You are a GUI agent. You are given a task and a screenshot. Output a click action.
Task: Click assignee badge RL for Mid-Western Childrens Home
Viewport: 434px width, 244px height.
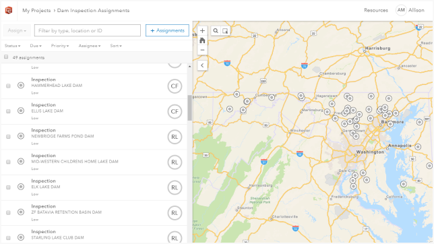point(175,162)
